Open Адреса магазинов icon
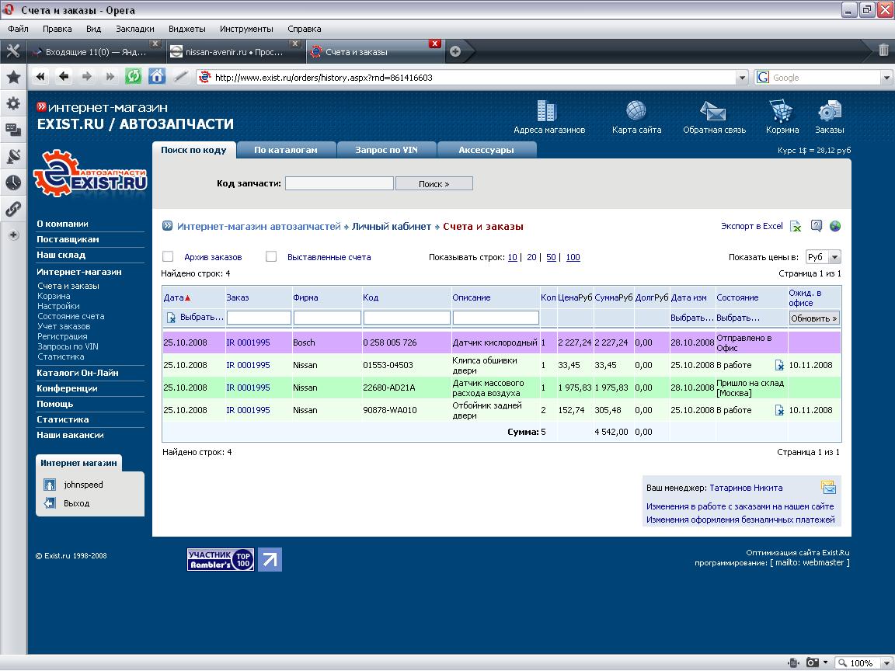 pyautogui.click(x=546, y=111)
